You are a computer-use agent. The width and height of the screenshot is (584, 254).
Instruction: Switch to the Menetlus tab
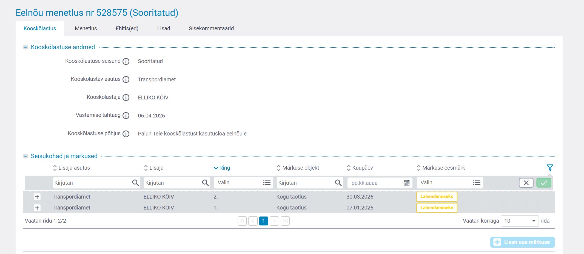click(86, 28)
